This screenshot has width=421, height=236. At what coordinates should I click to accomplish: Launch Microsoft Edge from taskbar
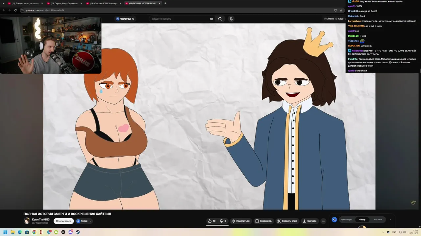[20, 232]
